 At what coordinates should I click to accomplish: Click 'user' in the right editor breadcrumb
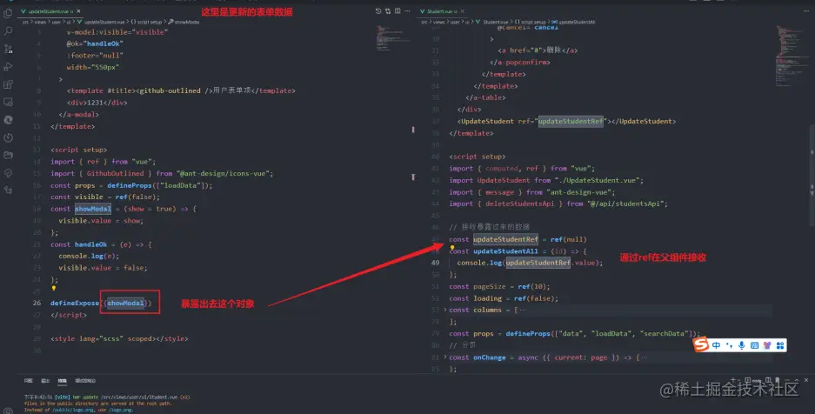(x=455, y=22)
